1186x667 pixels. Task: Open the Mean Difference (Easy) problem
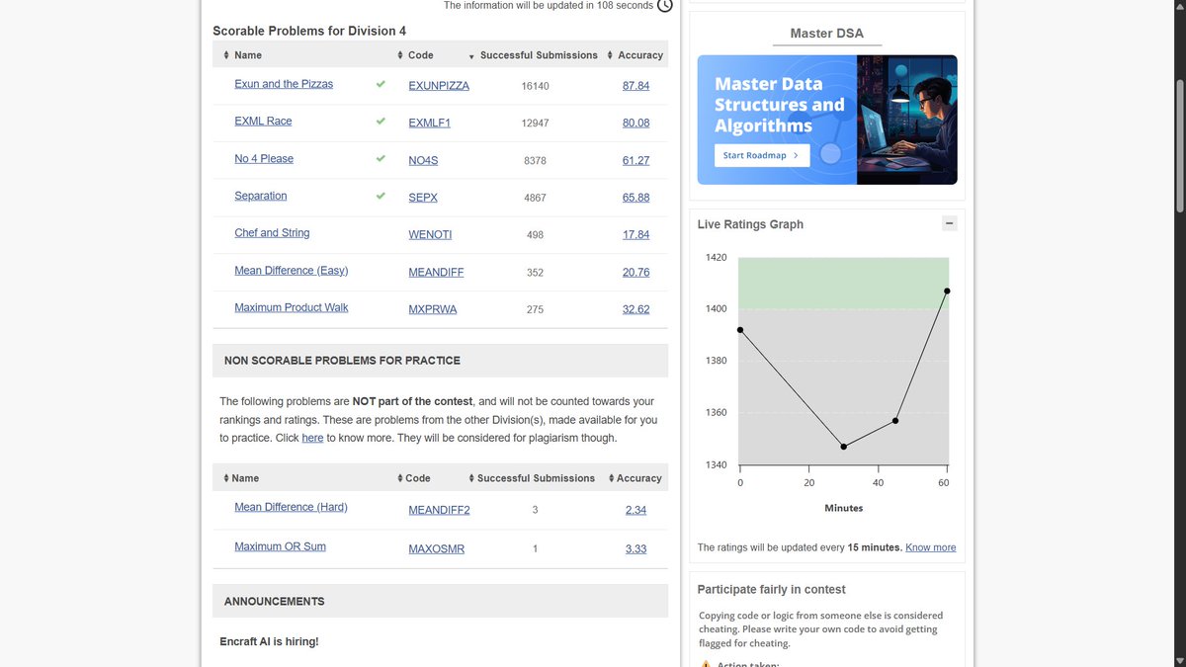click(292, 271)
